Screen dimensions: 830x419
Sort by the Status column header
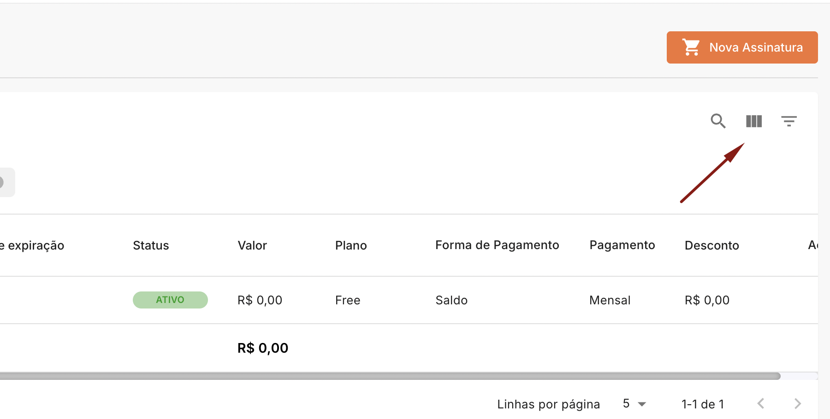click(151, 245)
